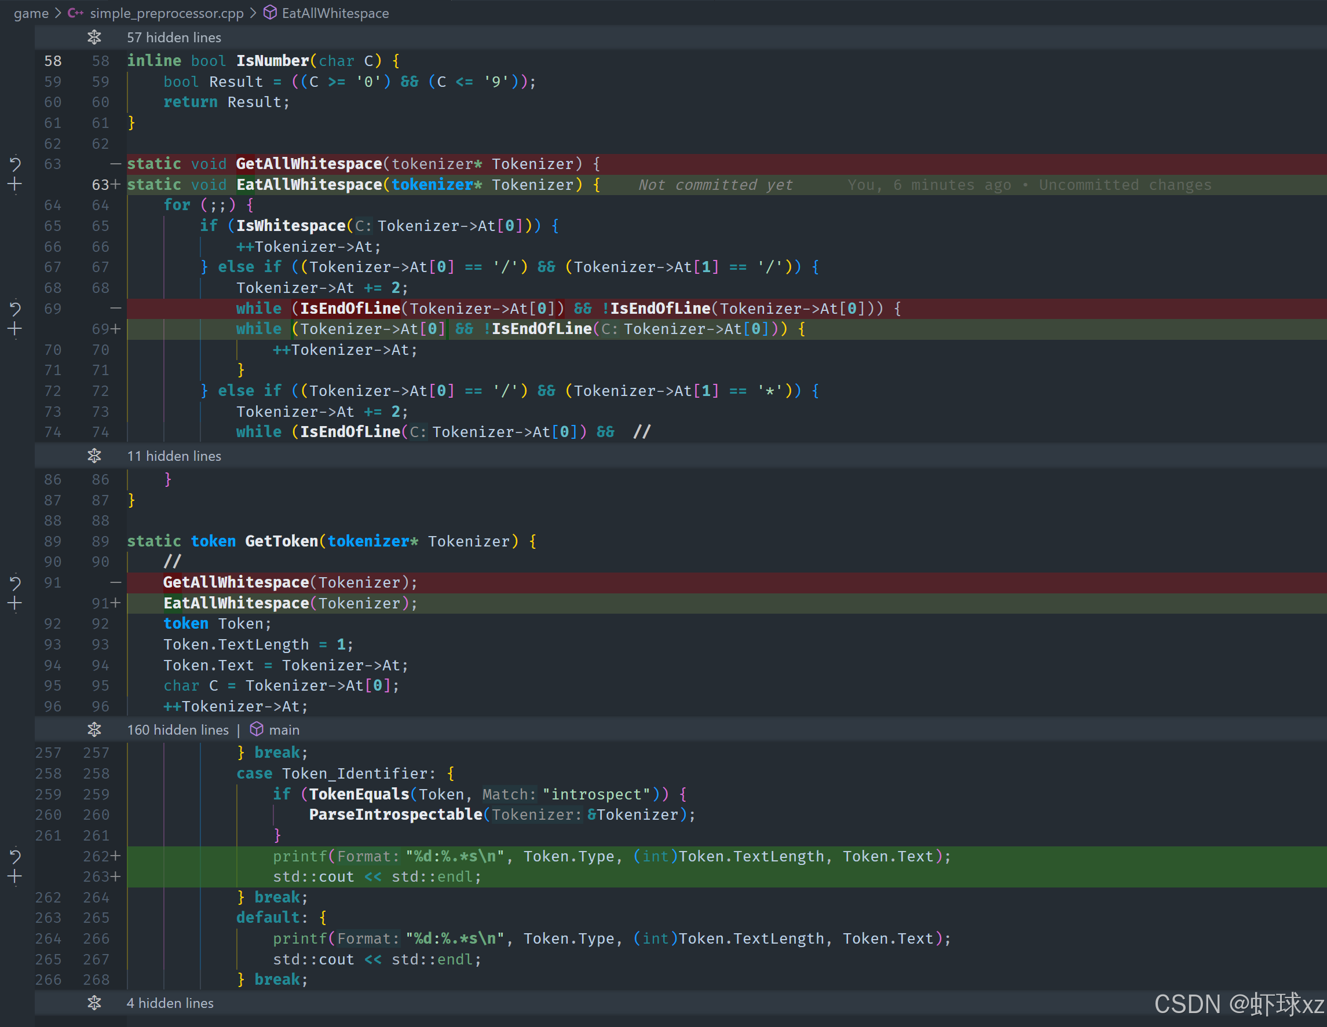This screenshot has height=1027, width=1327.
Task: Open the EatAllWhitespace symbol breadcrumb
Action: click(x=335, y=13)
